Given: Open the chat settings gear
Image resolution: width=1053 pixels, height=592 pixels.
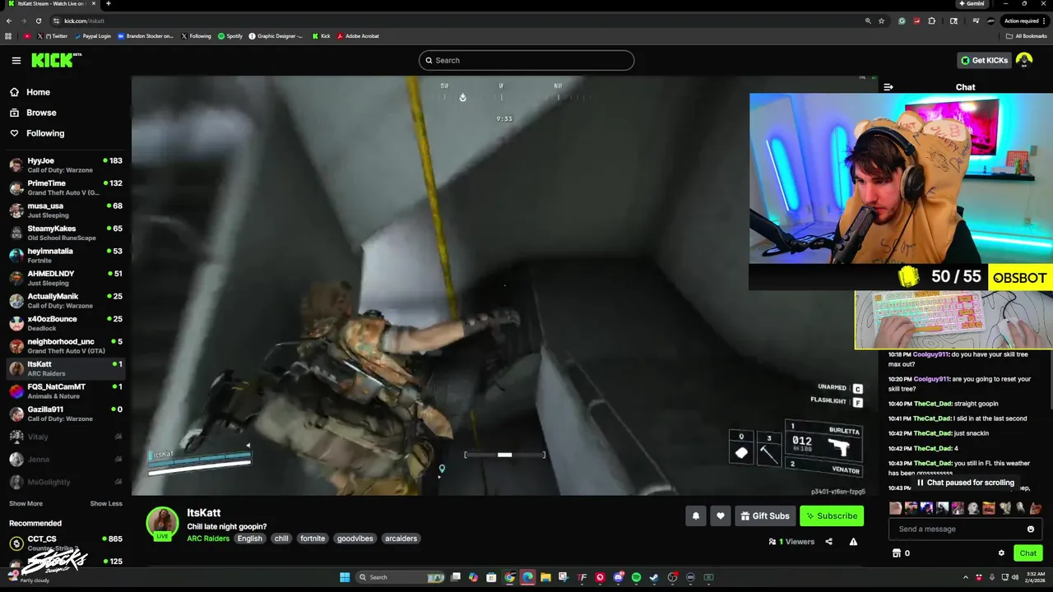Looking at the screenshot, I should click(x=1001, y=553).
